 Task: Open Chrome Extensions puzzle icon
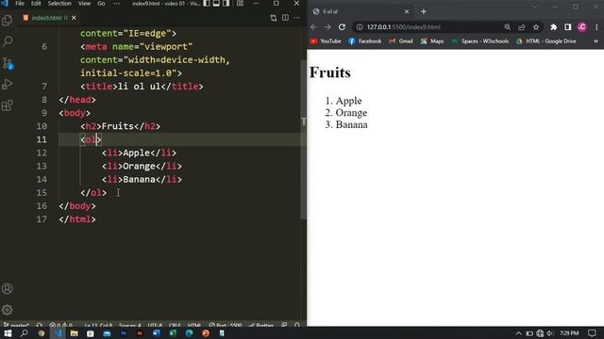554,27
